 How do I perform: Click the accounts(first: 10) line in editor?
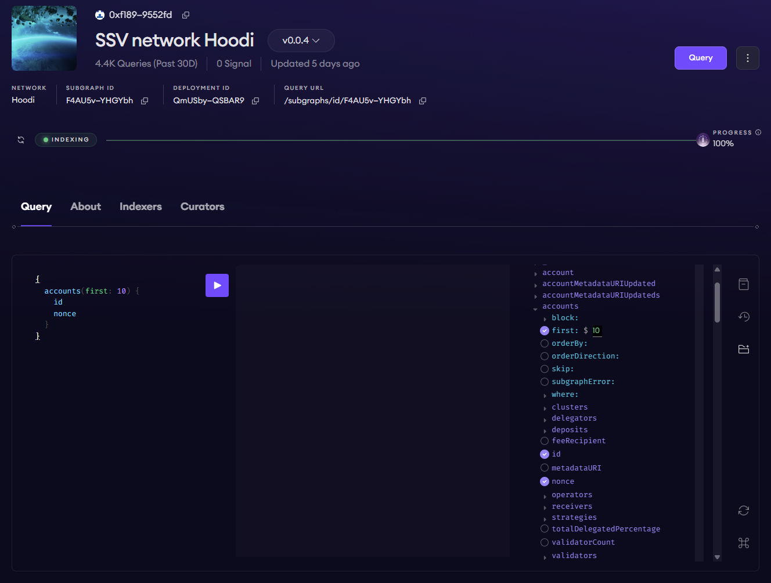[x=92, y=291]
